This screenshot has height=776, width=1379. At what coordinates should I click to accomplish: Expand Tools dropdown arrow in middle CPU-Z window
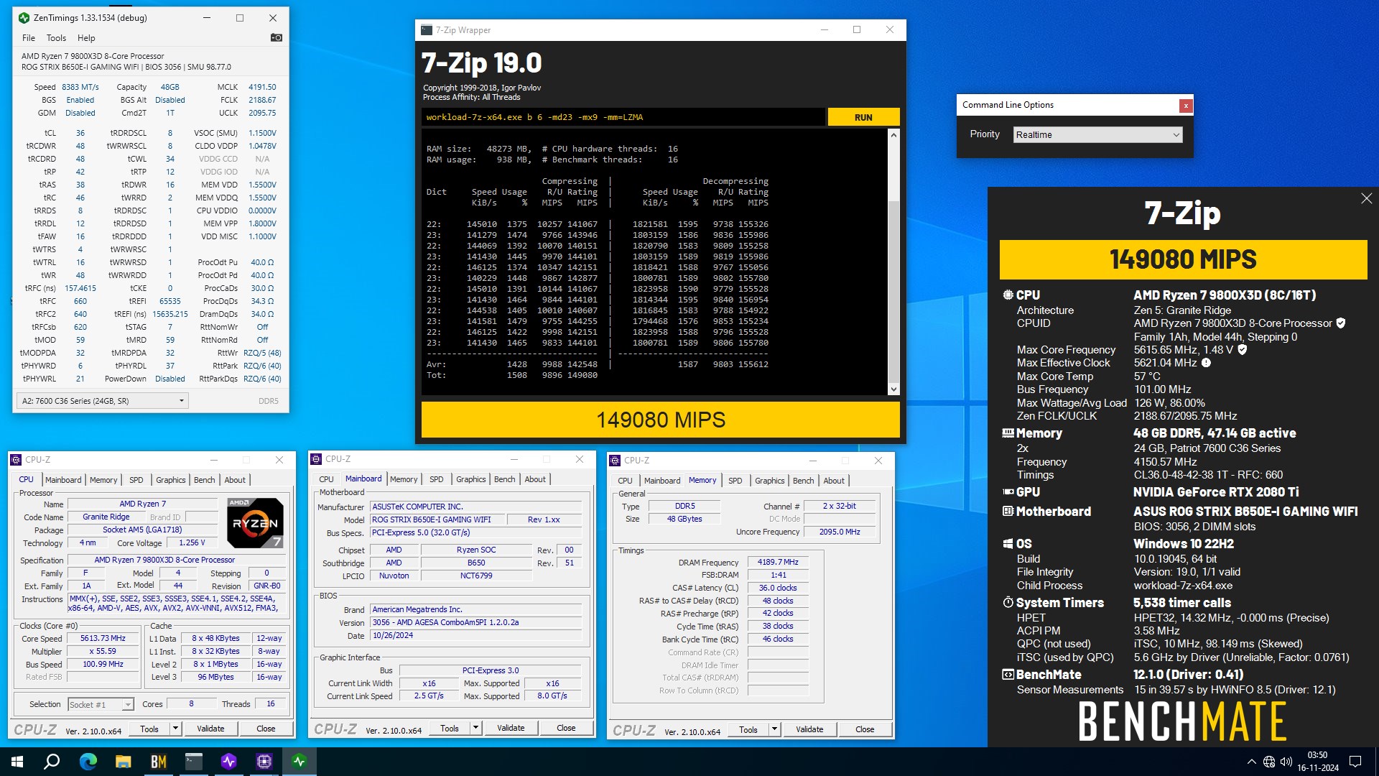(x=475, y=728)
